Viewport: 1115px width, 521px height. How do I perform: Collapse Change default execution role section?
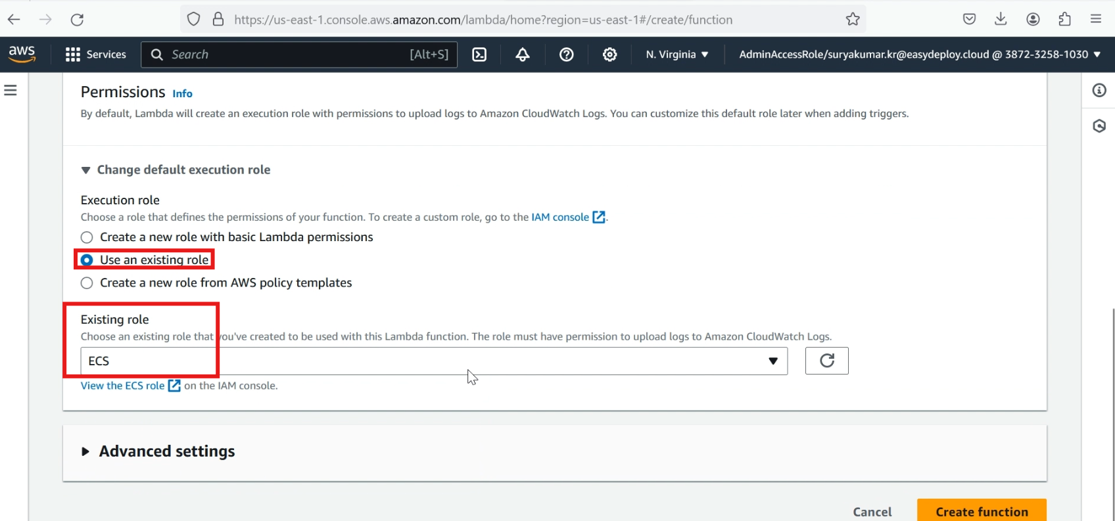pos(176,170)
